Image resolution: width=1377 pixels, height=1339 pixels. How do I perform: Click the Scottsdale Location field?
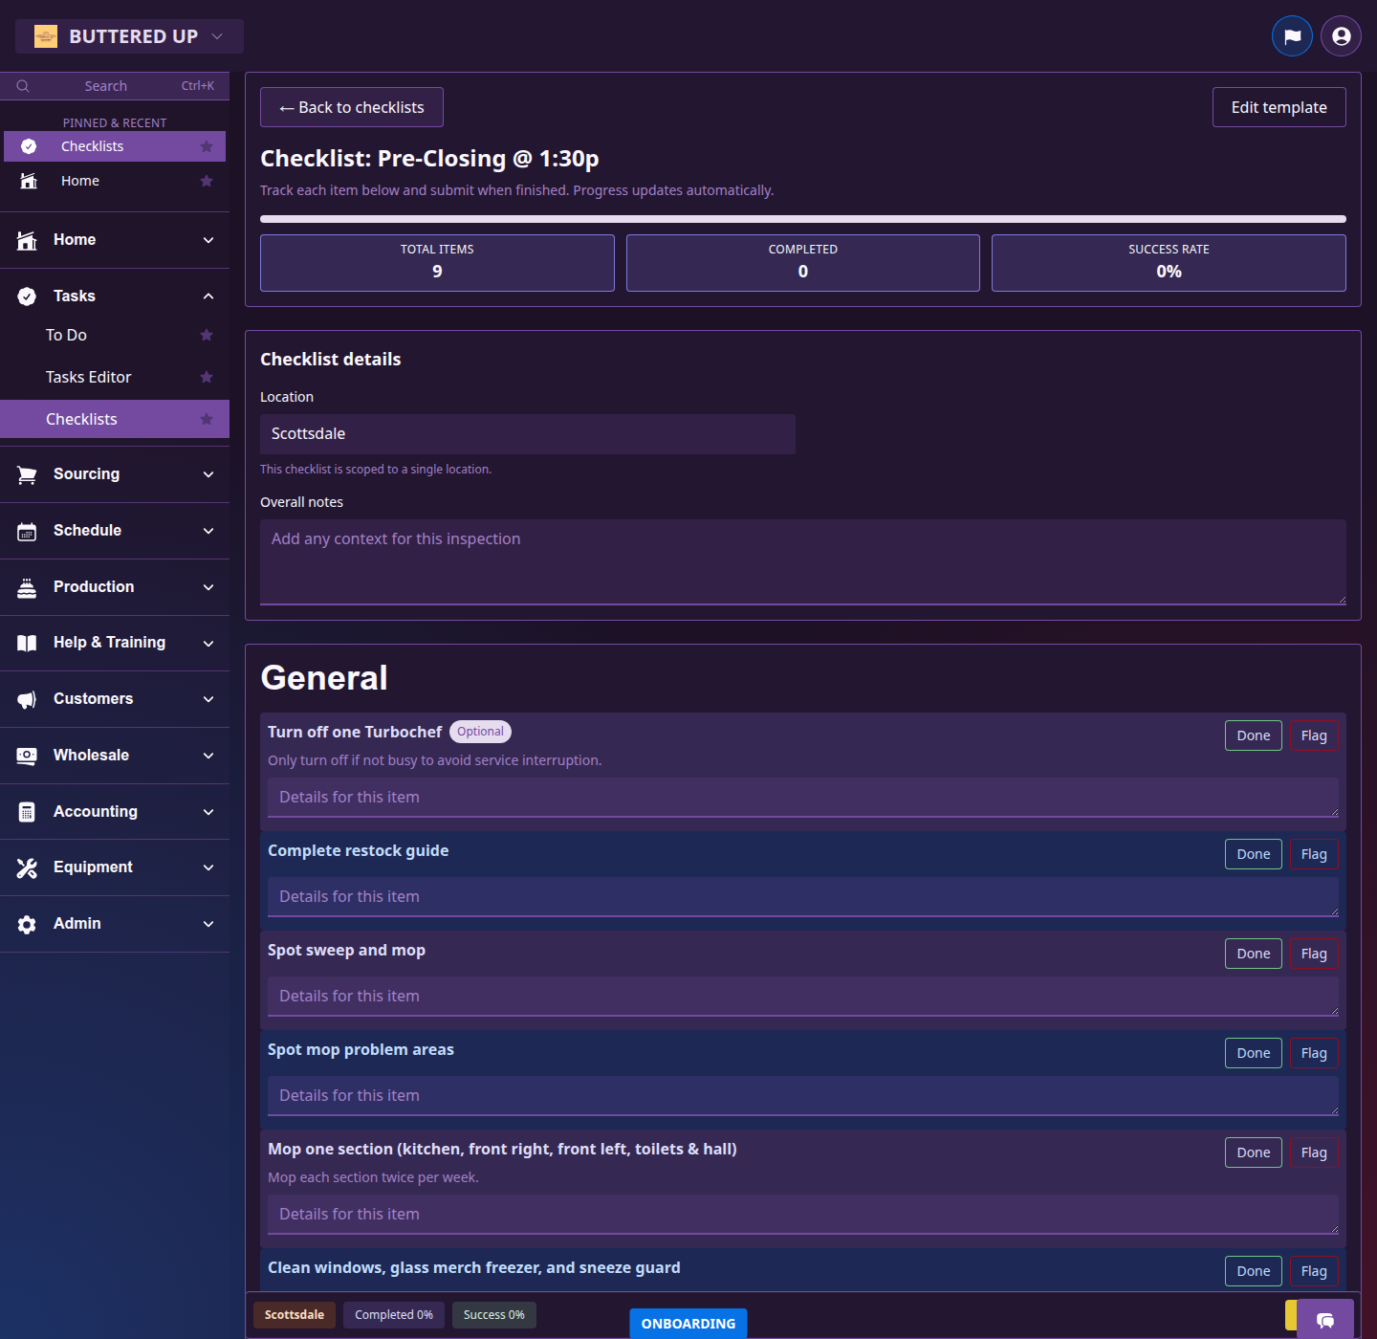point(528,434)
